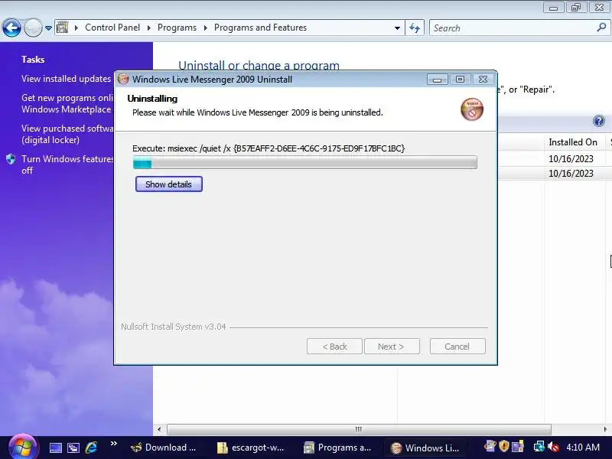
Task: Click the 4:10 AM clock
Action: (583, 448)
